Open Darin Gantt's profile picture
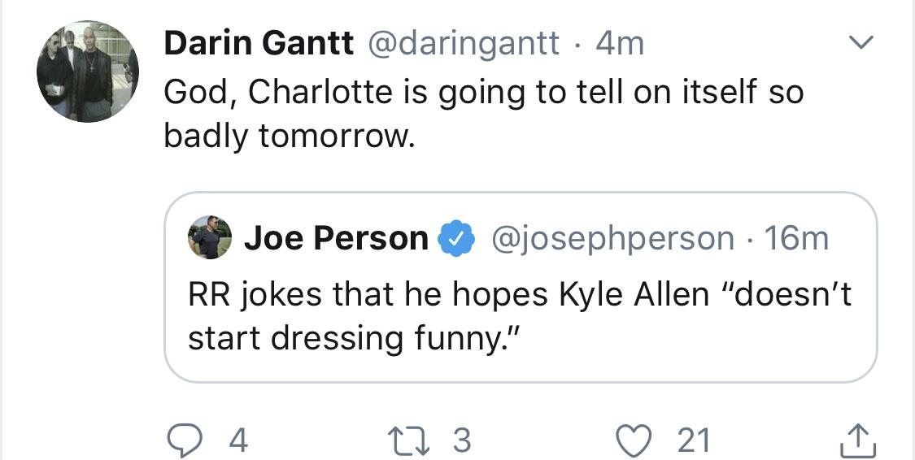Image resolution: width=915 pixels, height=460 pixels. (x=88, y=72)
